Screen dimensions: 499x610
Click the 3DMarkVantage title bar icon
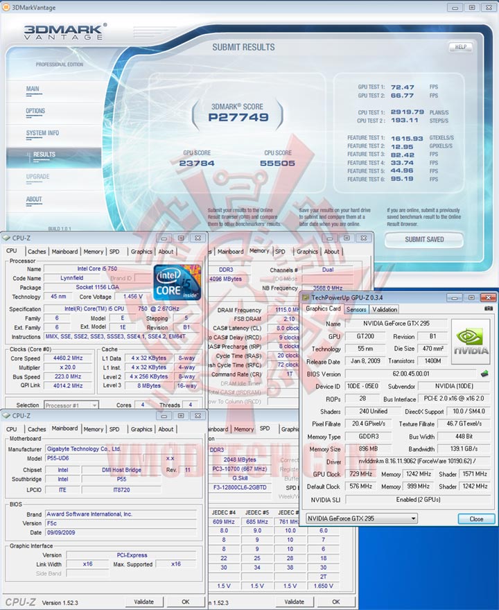(x=6, y=8)
